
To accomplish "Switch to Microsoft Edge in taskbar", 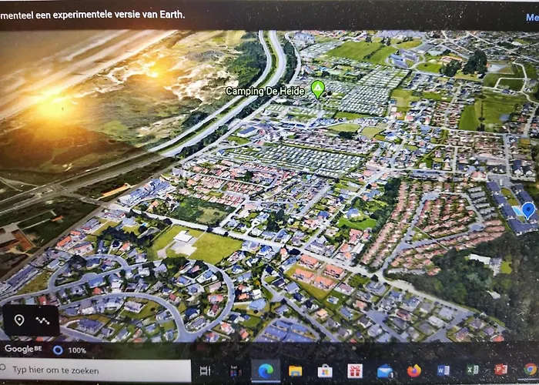I will (x=266, y=370).
